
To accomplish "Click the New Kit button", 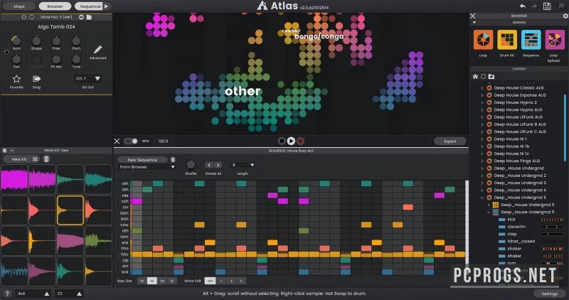I will point(19,159).
